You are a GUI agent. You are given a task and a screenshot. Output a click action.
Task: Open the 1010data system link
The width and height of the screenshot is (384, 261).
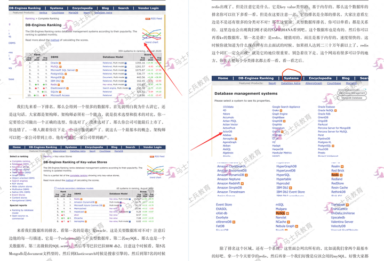click(x=228, y=107)
